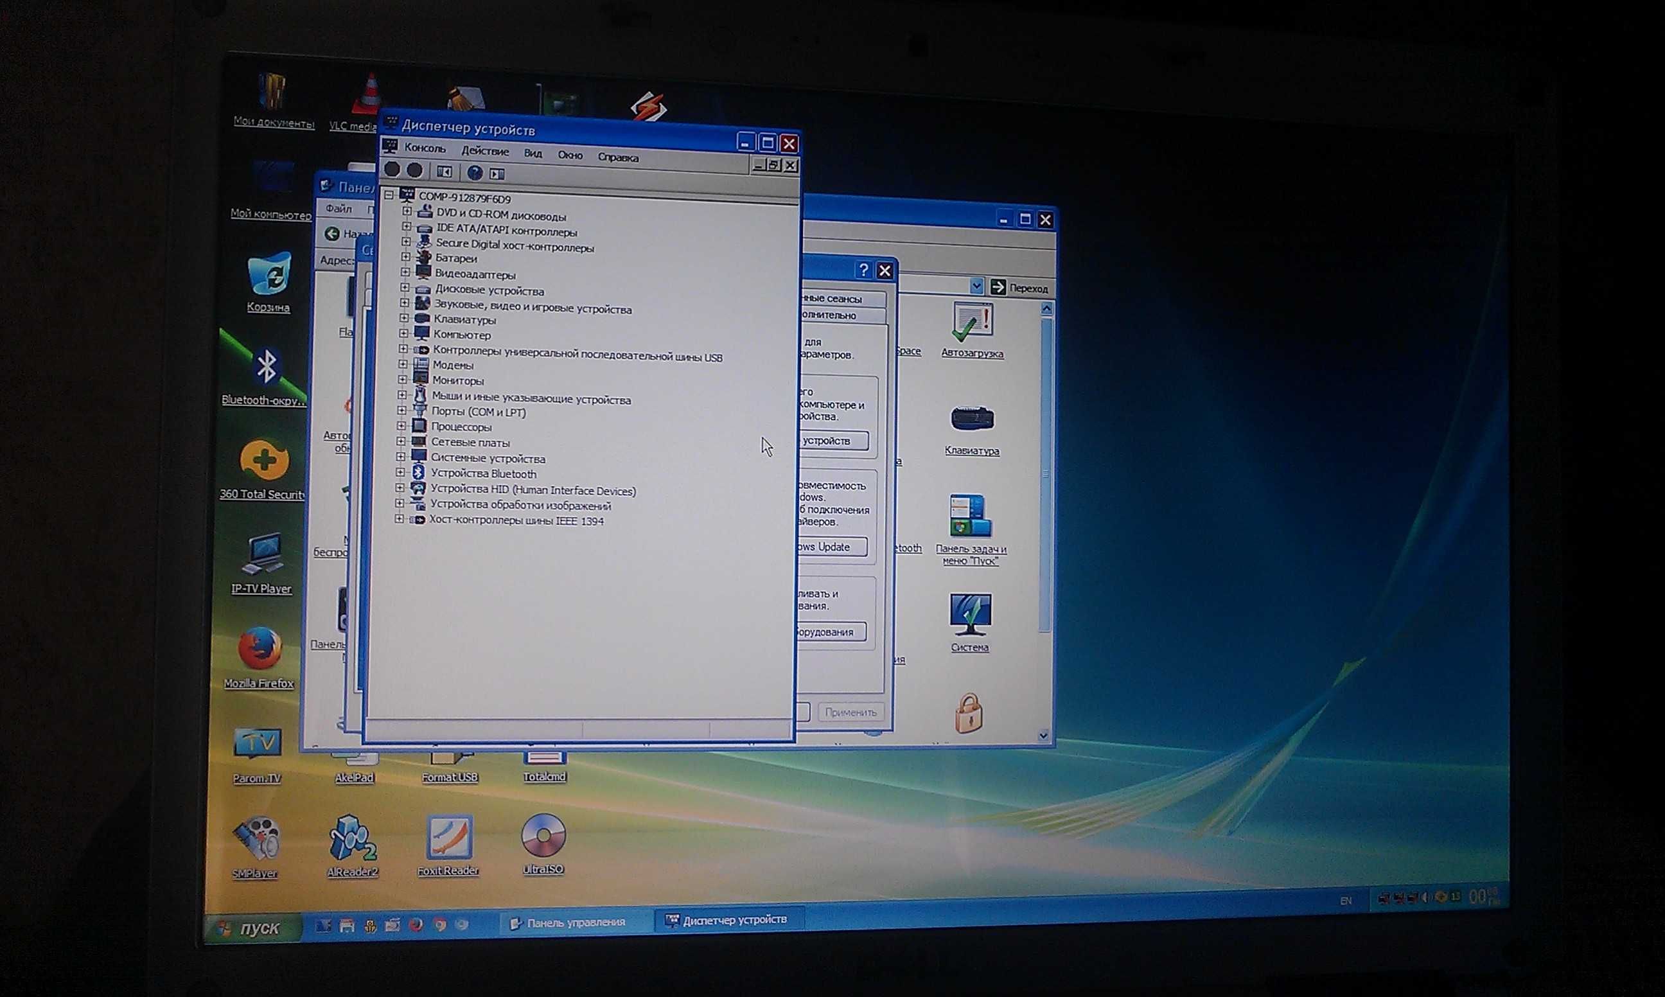Expand Дисковые устройства
The image size is (1665, 997).
404,287
